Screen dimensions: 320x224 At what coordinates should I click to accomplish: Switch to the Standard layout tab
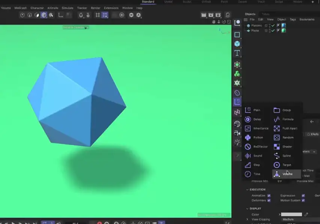[x=148, y=2]
